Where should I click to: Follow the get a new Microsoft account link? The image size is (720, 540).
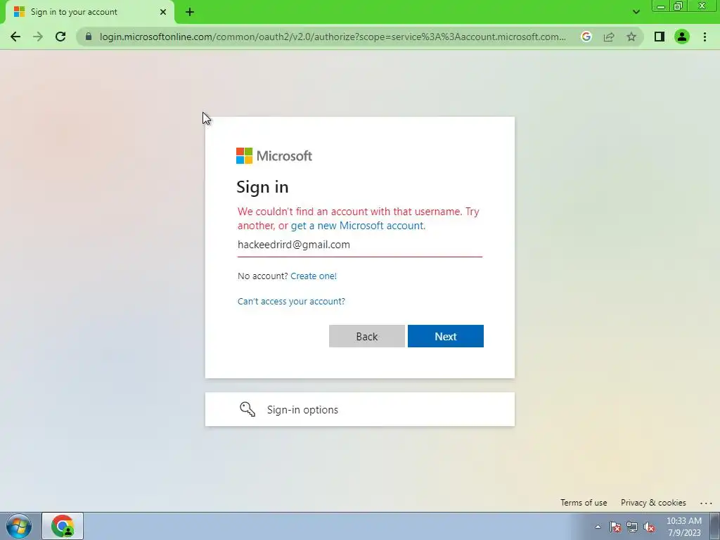[x=358, y=226]
